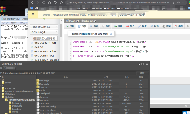Viewport: 190px width, 114px height.
Task: Open the 操作 operations tab
Action: click(x=142, y=26)
